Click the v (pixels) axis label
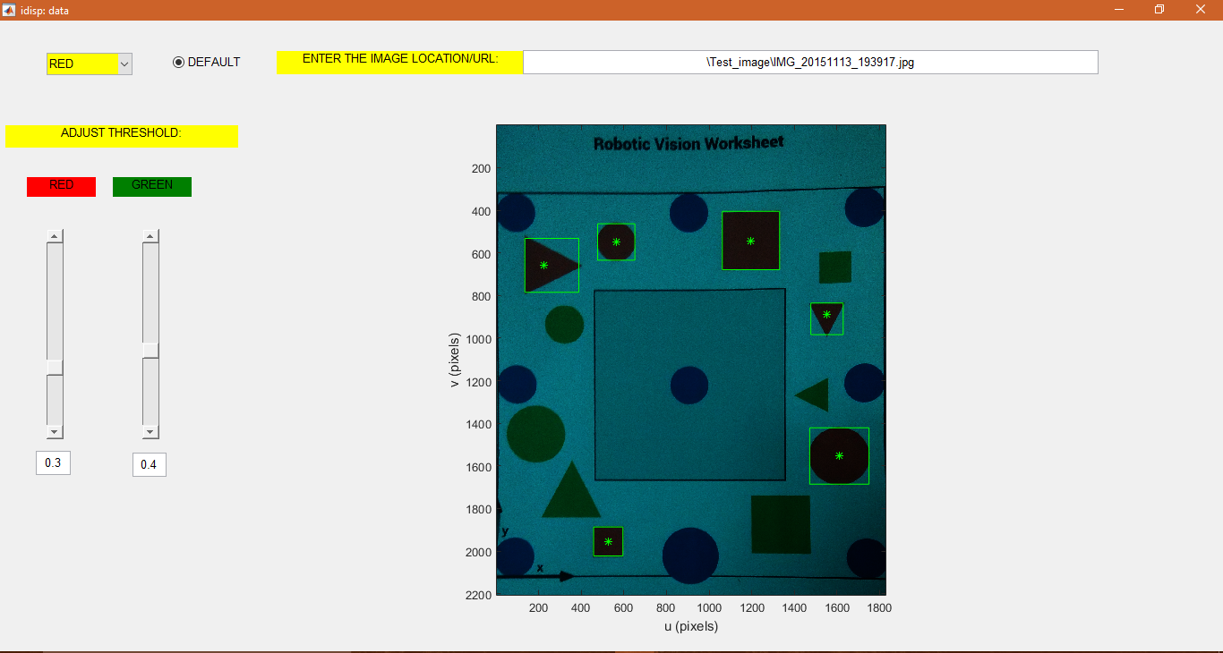Viewport: 1223px width, 653px height. pos(455,360)
